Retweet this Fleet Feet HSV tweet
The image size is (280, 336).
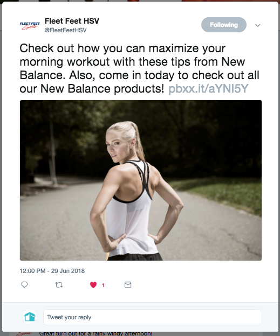click(59, 285)
